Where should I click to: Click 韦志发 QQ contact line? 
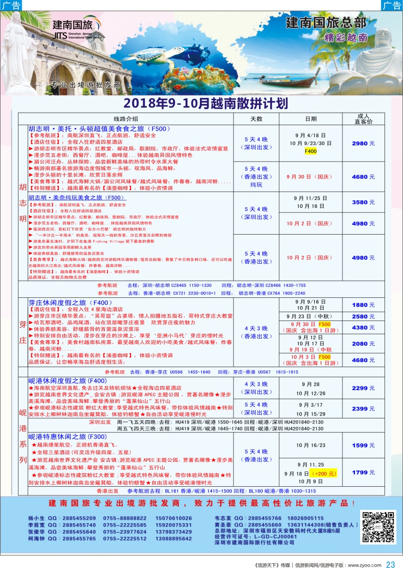[x=269, y=519]
